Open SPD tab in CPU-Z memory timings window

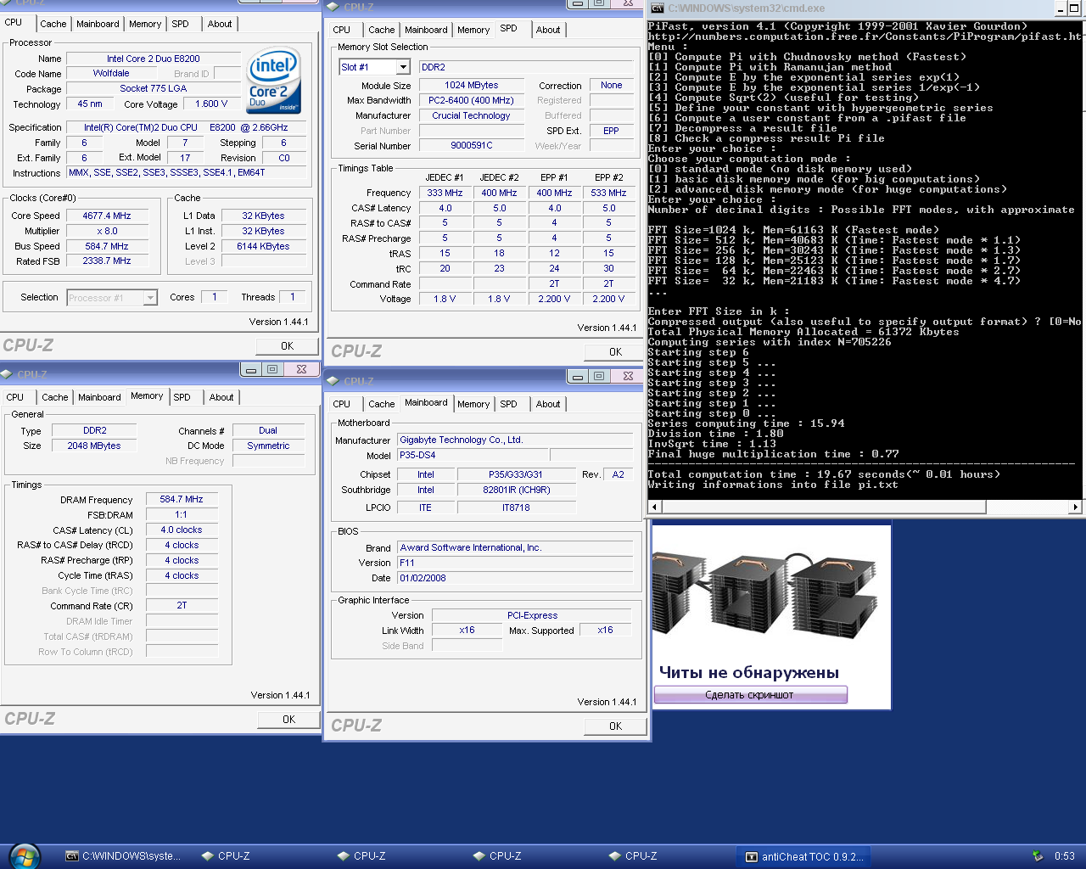(x=182, y=397)
